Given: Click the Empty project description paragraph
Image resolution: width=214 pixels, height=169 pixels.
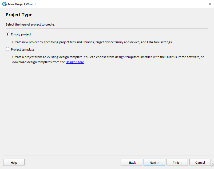Looking at the screenshot, I should tap(92, 42).
